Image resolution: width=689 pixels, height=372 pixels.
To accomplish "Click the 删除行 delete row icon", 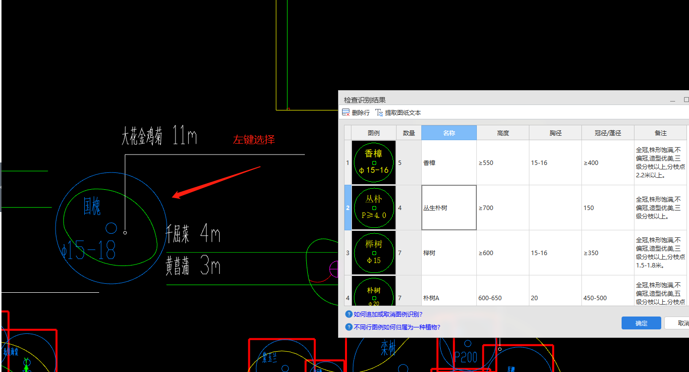I will 346,113.
